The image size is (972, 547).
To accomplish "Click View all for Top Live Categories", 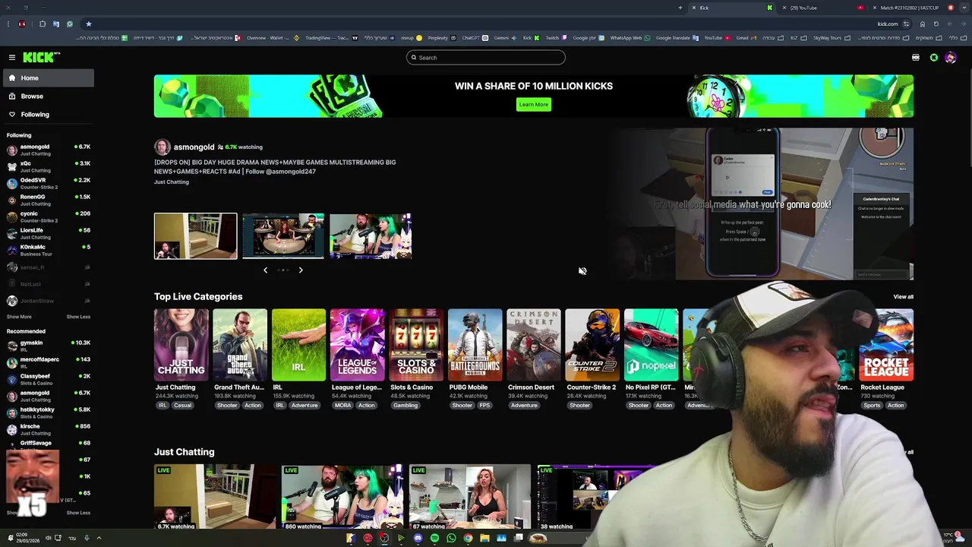I will pos(903,297).
